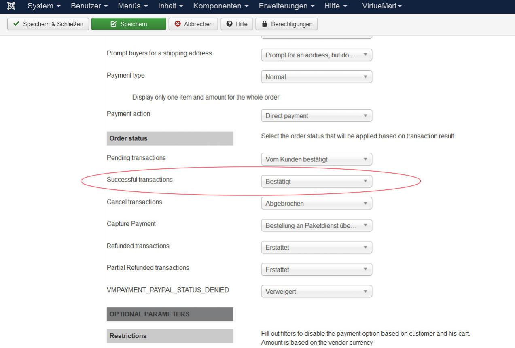Click the Speichern & Schließen button
The image size is (515, 348).
coord(48,24)
